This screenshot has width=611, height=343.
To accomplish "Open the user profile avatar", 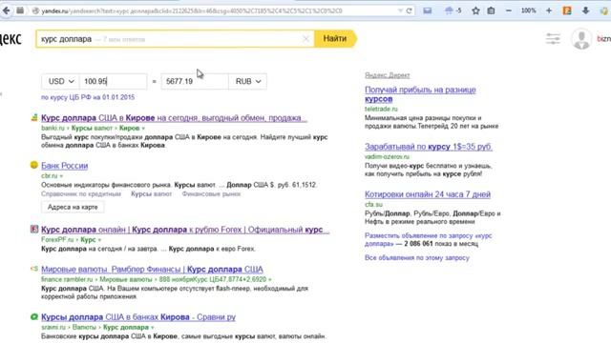I will (581, 39).
